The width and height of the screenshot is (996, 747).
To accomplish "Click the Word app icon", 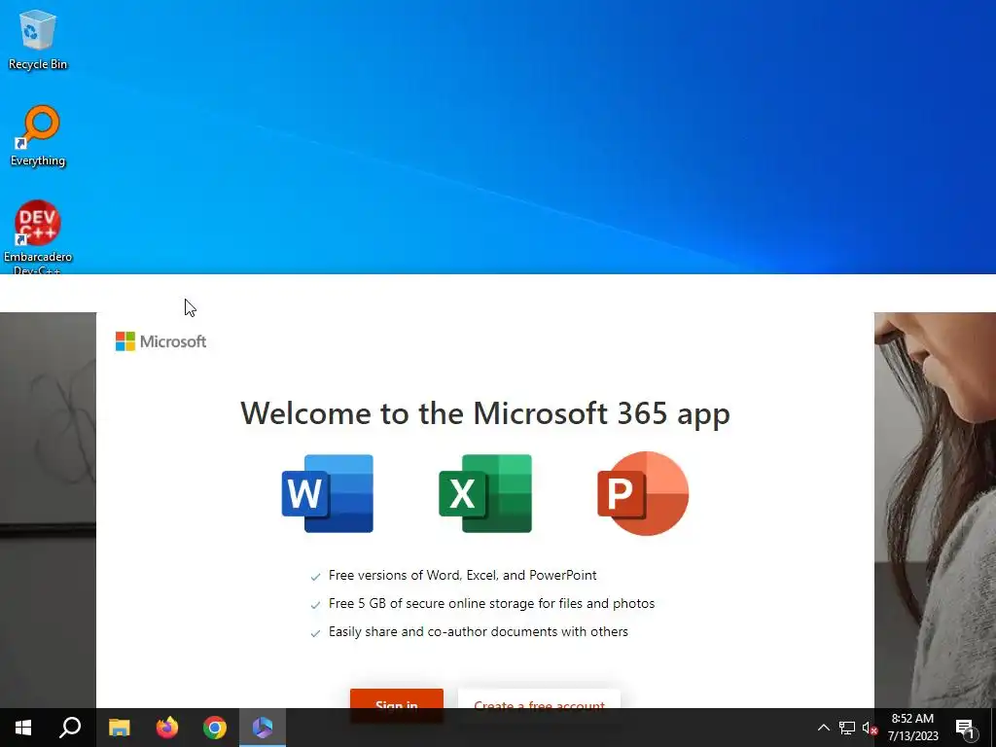I will point(328,493).
